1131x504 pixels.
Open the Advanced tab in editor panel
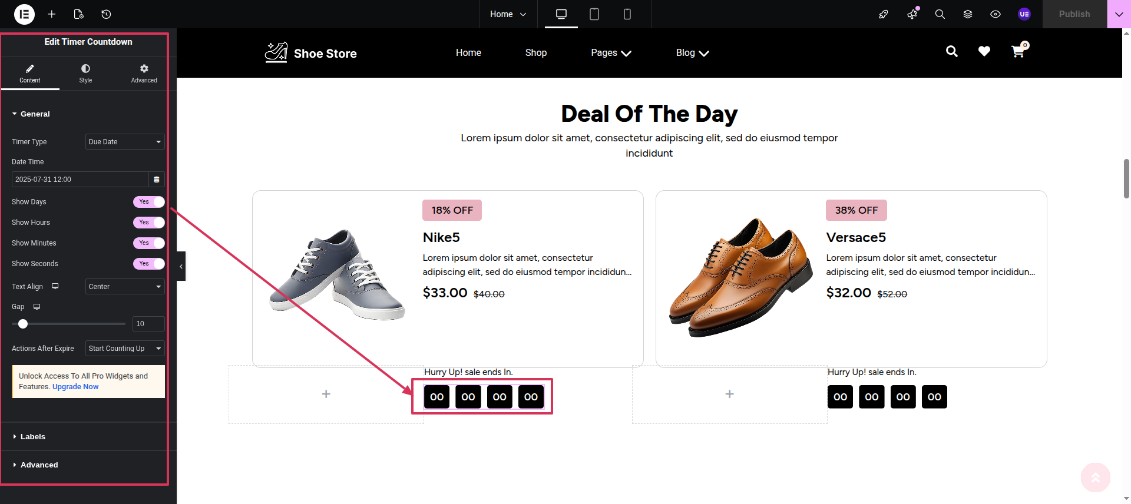coord(144,74)
